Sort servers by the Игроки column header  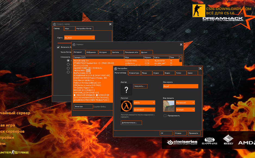click(149, 57)
